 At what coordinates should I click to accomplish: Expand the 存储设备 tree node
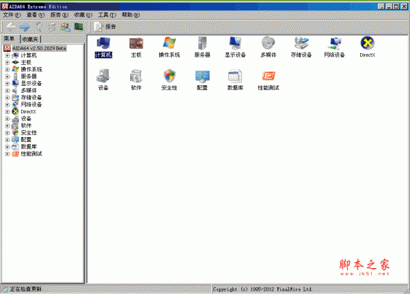[x=8, y=98]
